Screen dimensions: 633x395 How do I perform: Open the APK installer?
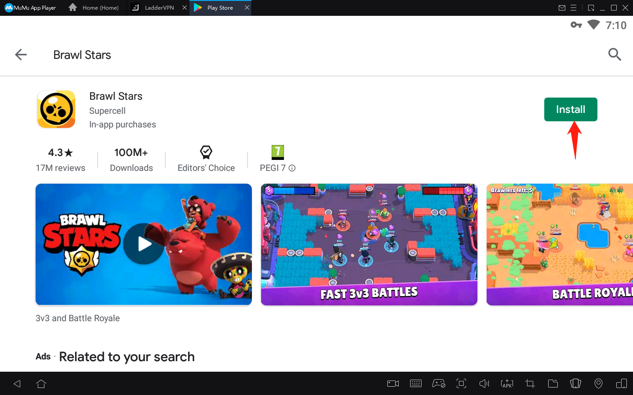pyautogui.click(x=507, y=383)
